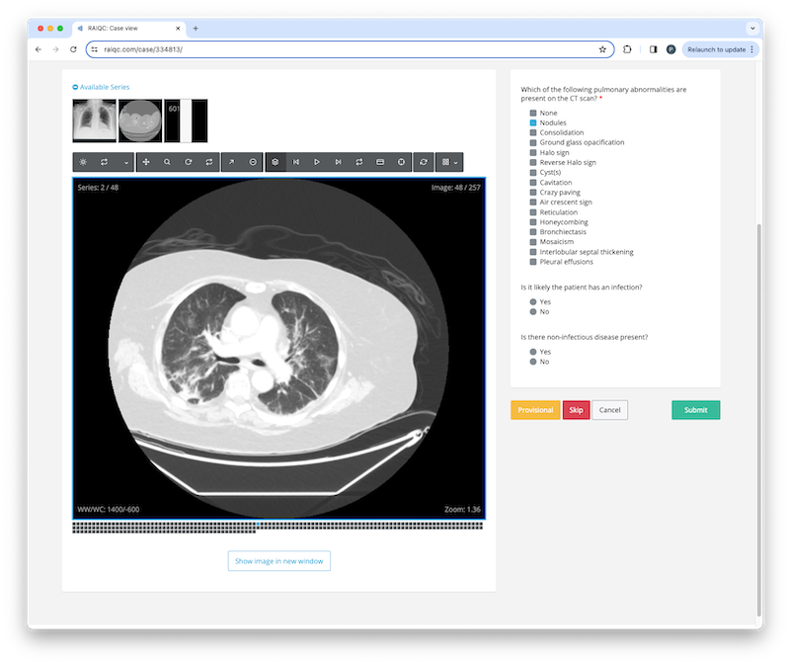The width and height of the screenshot is (790, 665).
Task: Select the pan (move) tool
Action: point(146,162)
